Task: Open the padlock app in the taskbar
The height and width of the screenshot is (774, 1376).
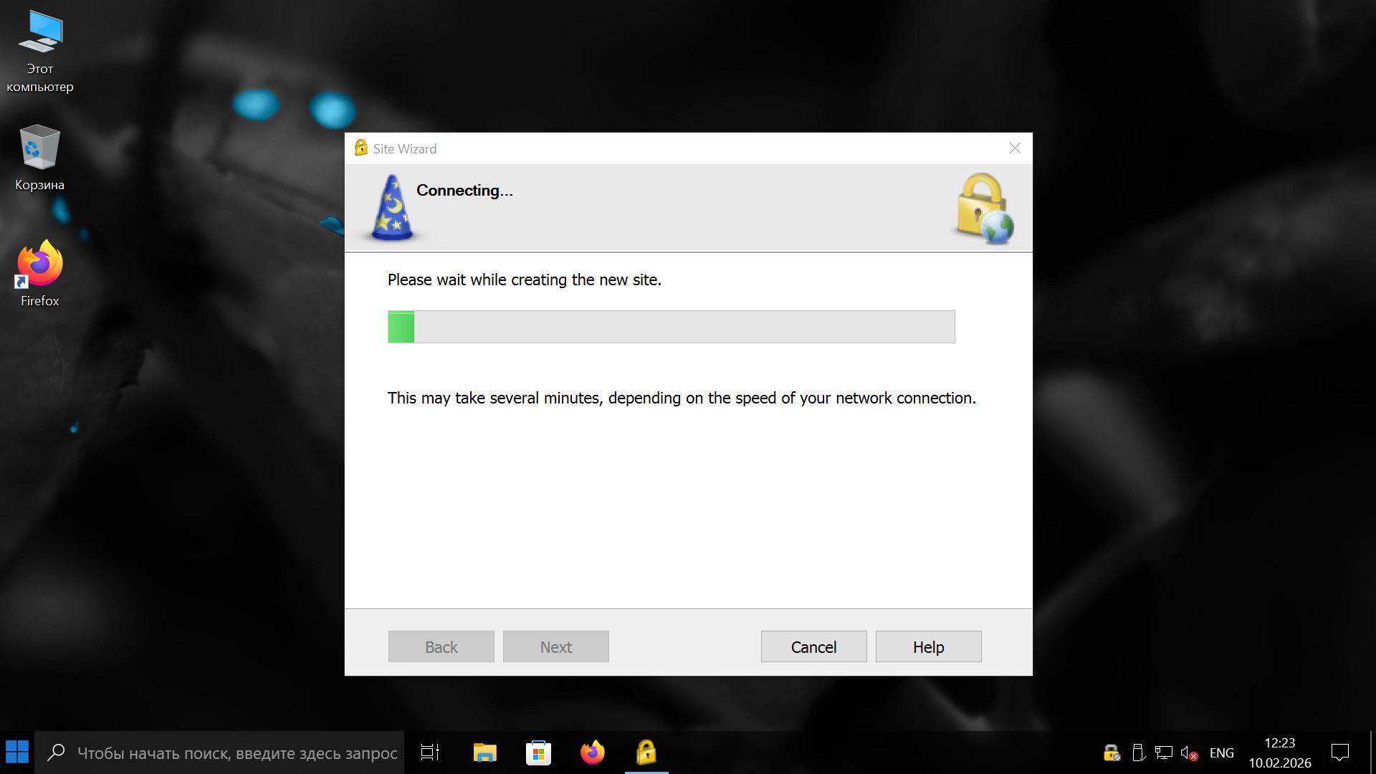Action: [646, 752]
